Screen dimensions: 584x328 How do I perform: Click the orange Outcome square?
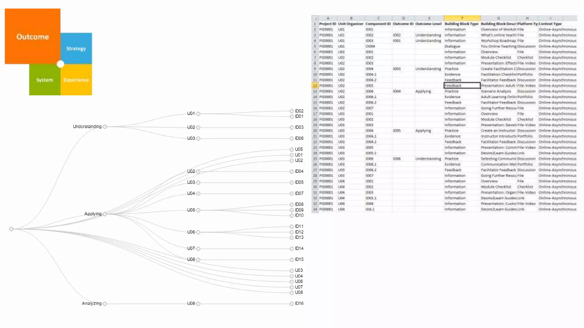33,36
